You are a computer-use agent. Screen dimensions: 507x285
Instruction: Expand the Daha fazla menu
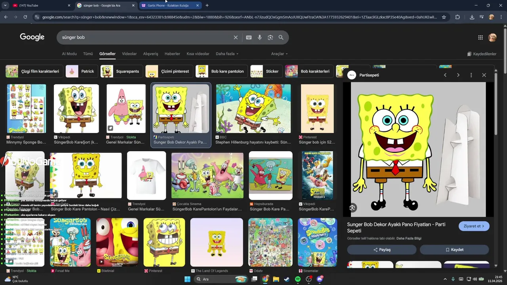[227, 54]
